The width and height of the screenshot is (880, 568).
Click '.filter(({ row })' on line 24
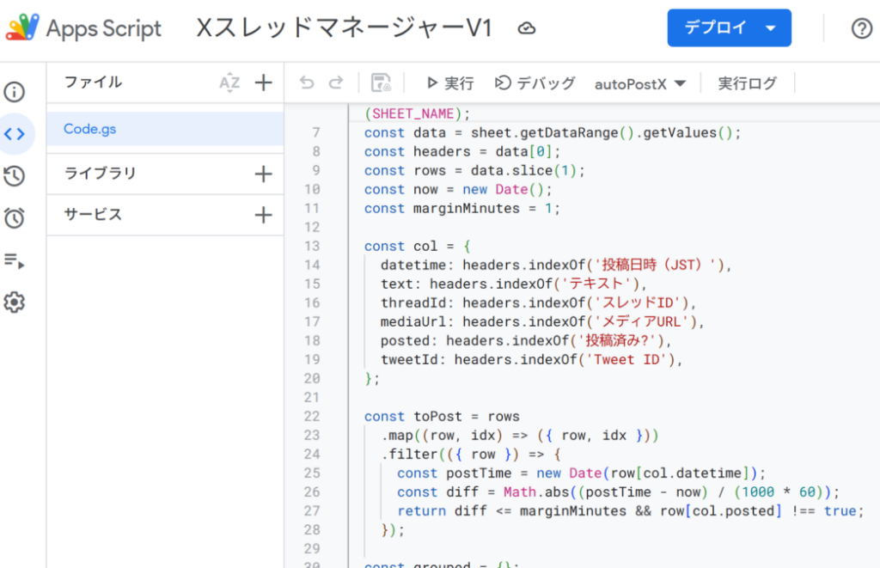450,454
